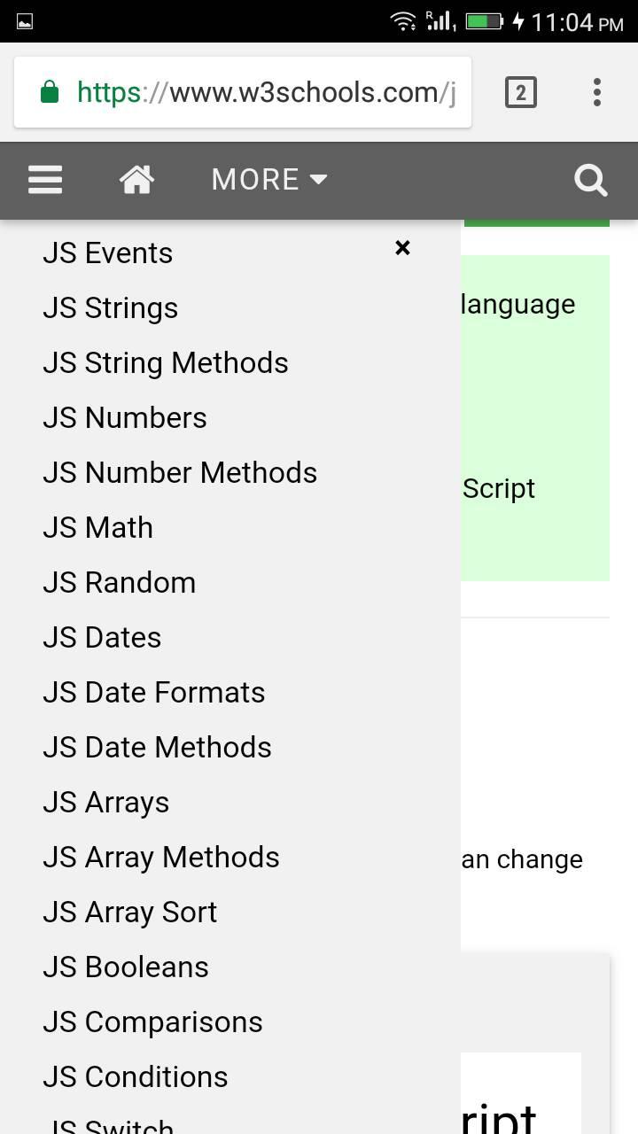
Task: Go to the W3Schools home icon
Action: pos(136,180)
